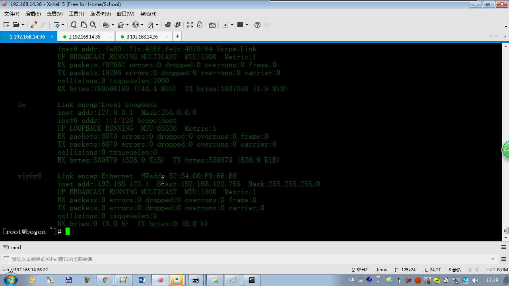Open Microsoft Word from the taskbar
Screen dimensions: 509x286
[142, 280]
